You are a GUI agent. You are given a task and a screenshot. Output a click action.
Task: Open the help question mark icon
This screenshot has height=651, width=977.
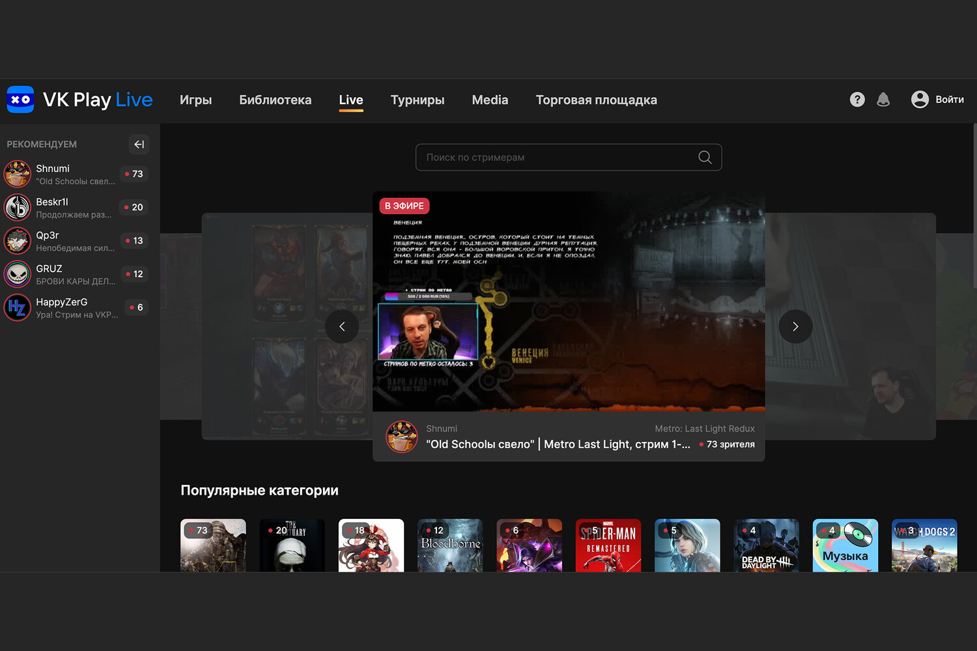coord(857,100)
